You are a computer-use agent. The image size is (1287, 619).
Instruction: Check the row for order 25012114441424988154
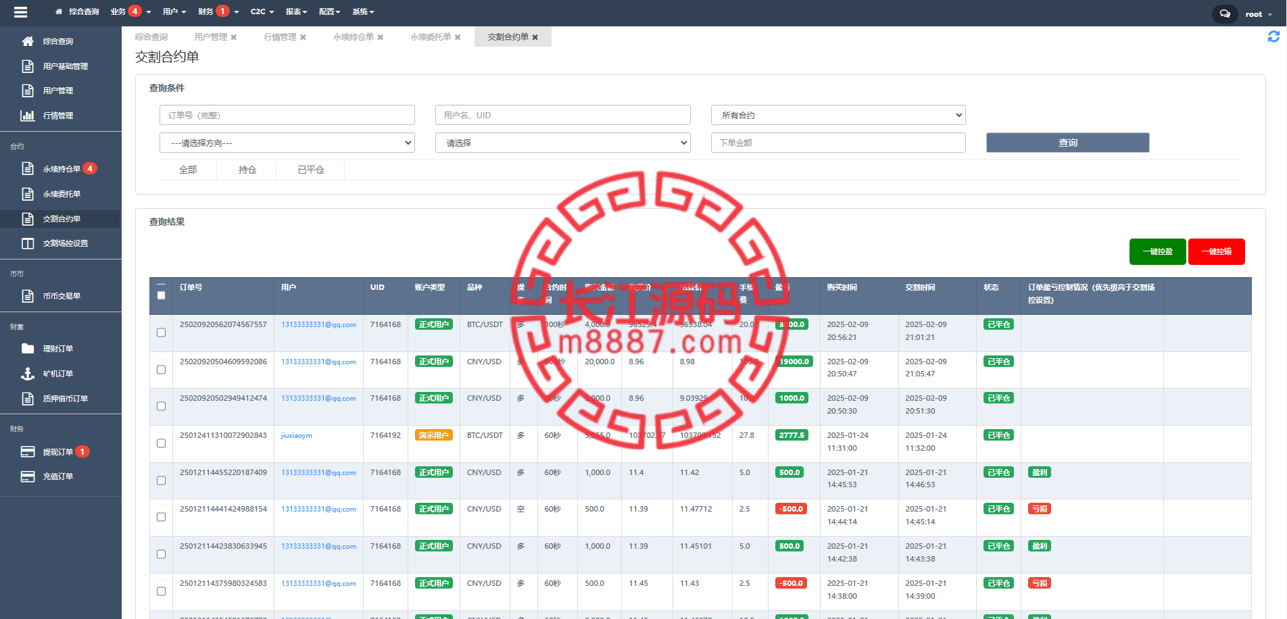pos(161,517)
